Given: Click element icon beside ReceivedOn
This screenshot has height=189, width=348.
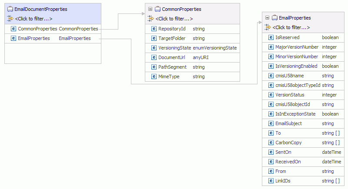Looking at the screenshot, I should coord(271,162).
